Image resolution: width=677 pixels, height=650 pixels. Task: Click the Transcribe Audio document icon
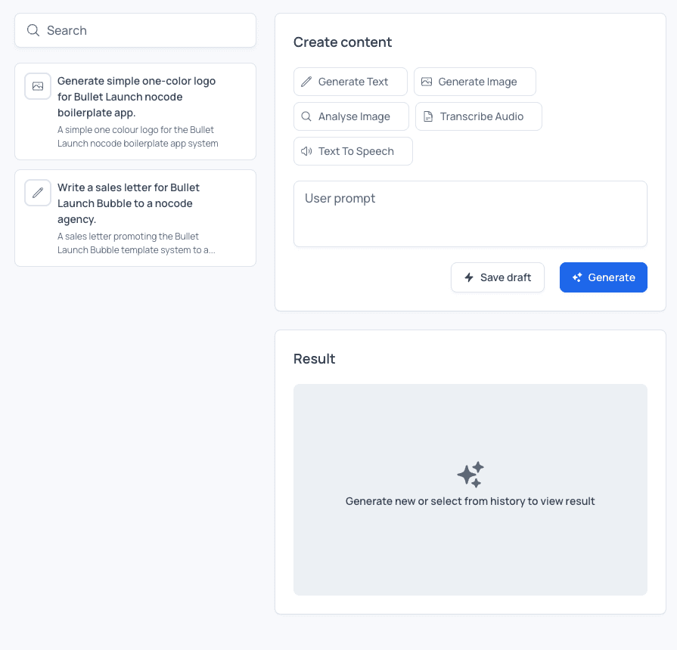click(x=430, y=116)
